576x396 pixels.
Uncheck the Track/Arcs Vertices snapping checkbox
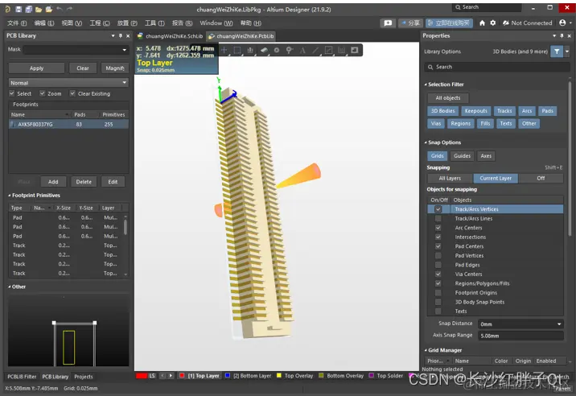click(x=438, y=208)
